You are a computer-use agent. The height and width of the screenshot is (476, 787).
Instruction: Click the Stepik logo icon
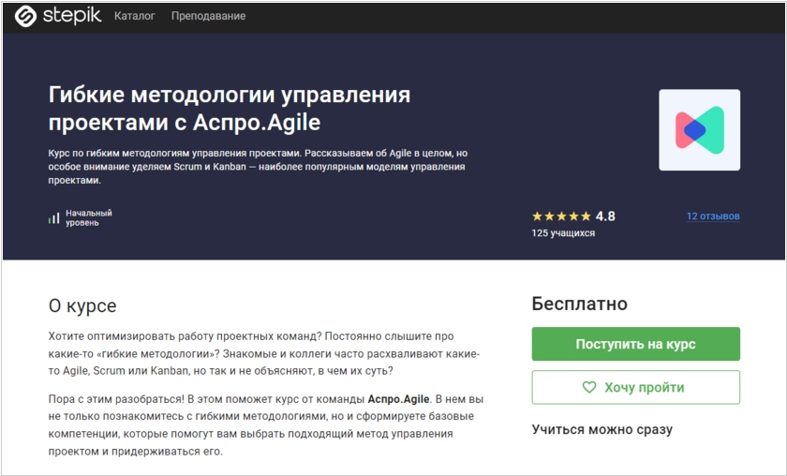(25, 16)
